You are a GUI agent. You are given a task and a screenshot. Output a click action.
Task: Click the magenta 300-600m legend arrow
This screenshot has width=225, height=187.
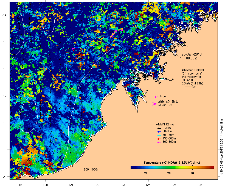[x=159, y=142]
